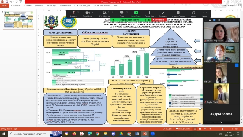Image resolution: width=243 pixels, height=137 pixels.
Task: Open the Zoom Chat
Action: pos(122,14)
